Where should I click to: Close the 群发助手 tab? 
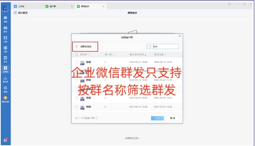[103, 6]
